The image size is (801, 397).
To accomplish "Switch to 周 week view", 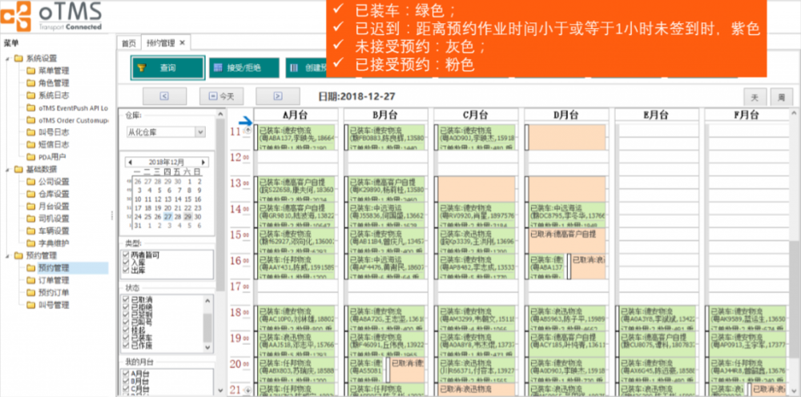I will coord(779,96).
